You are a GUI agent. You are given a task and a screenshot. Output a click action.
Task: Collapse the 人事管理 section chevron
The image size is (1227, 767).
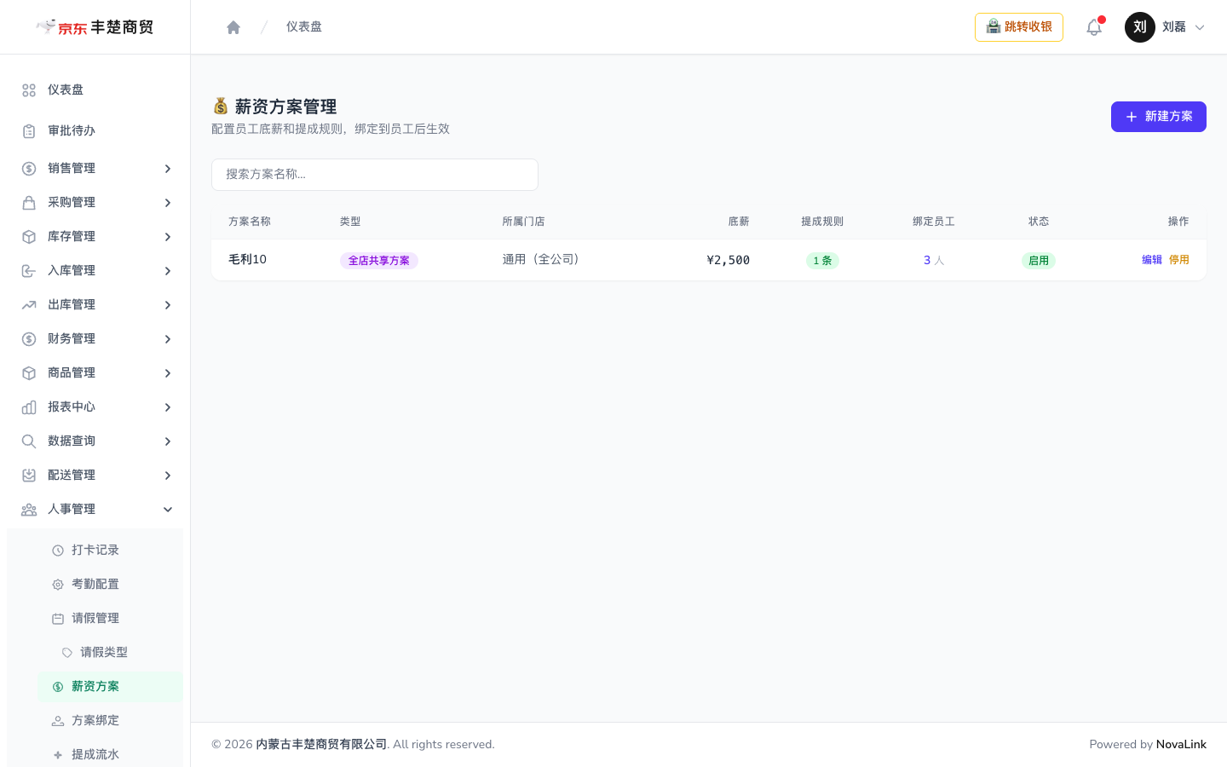pyautogui.click(x=168, y=510)
